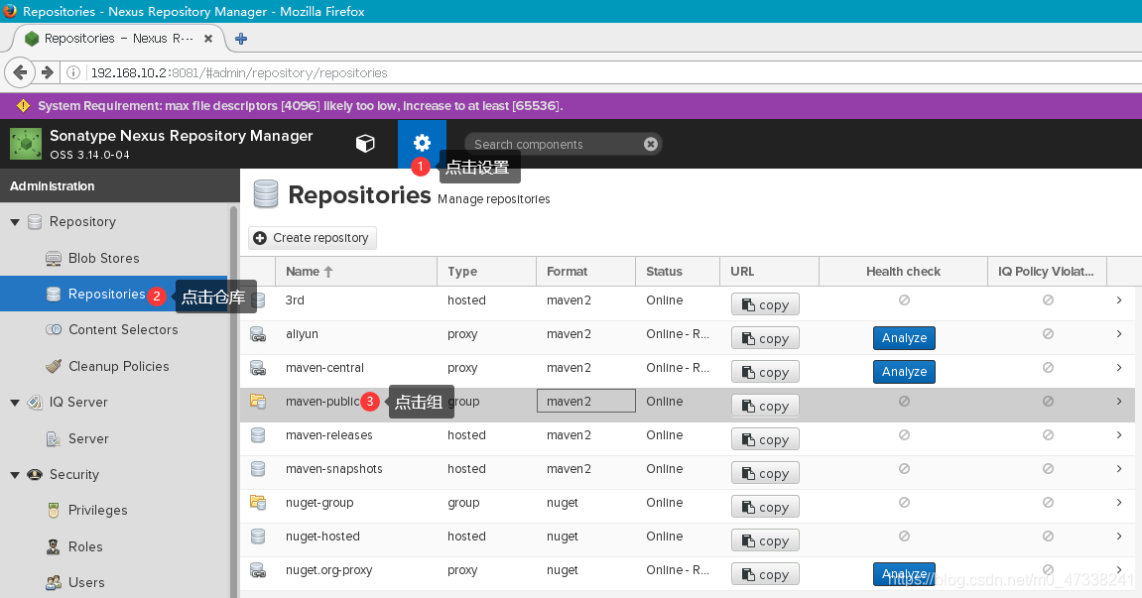
Task: Open the Browse cube icon
Action: [365, 144]
